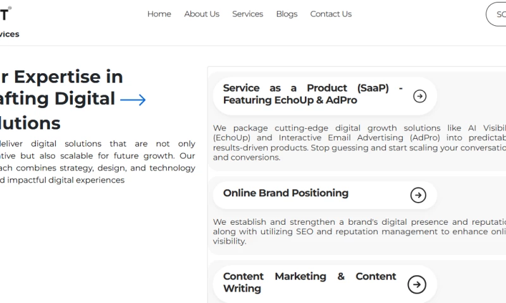This screenshot has height=303, width=506.
Task: Click the circled arrow next to Online Brand Positioning
Action: [x=418, y=195]
